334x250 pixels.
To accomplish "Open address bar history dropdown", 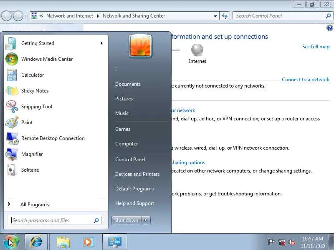I will click(x=215, y=16).
